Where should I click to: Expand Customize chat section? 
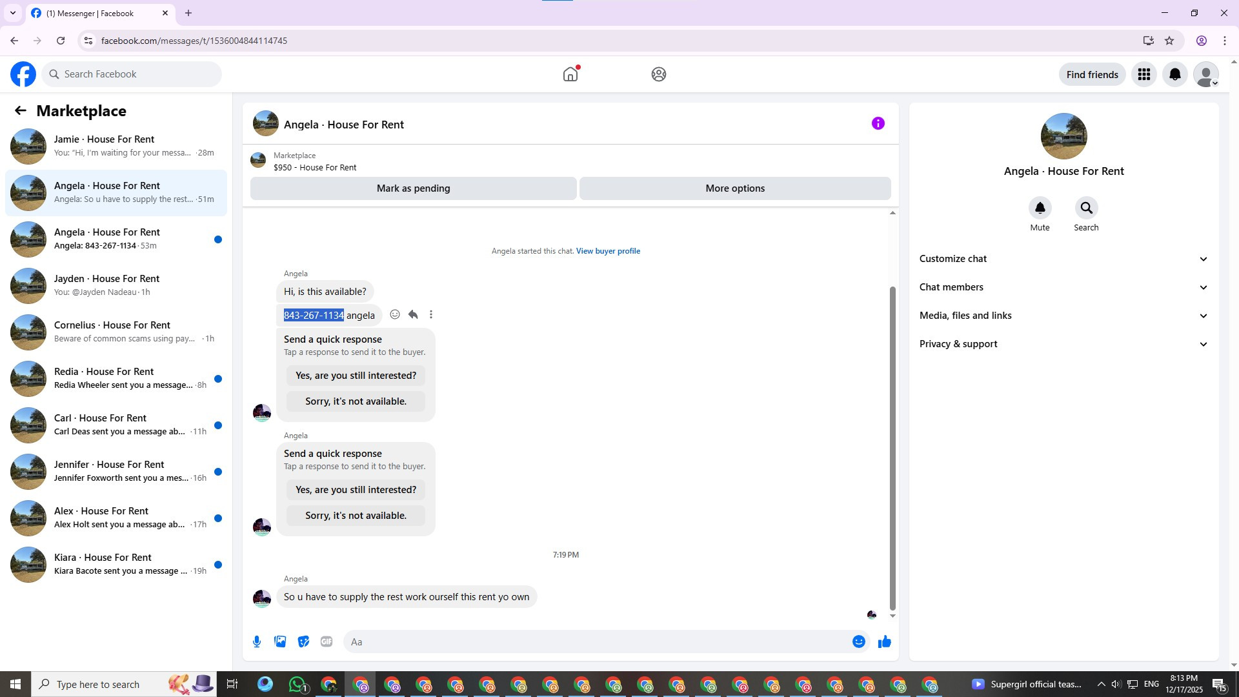(x=1063, y=259)
